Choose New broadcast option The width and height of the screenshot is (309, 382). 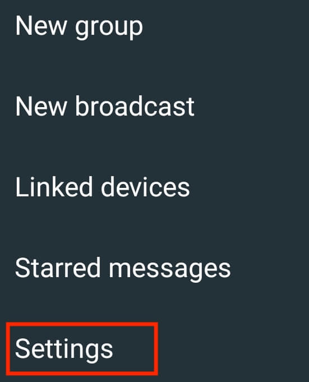pyautogui.click(x=105, y=107)
